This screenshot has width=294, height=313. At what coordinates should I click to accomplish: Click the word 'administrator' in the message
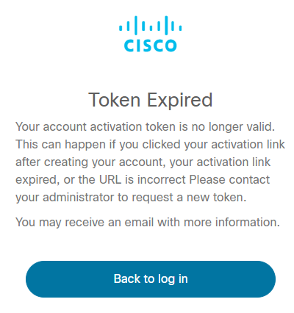(x=79, y=198)
